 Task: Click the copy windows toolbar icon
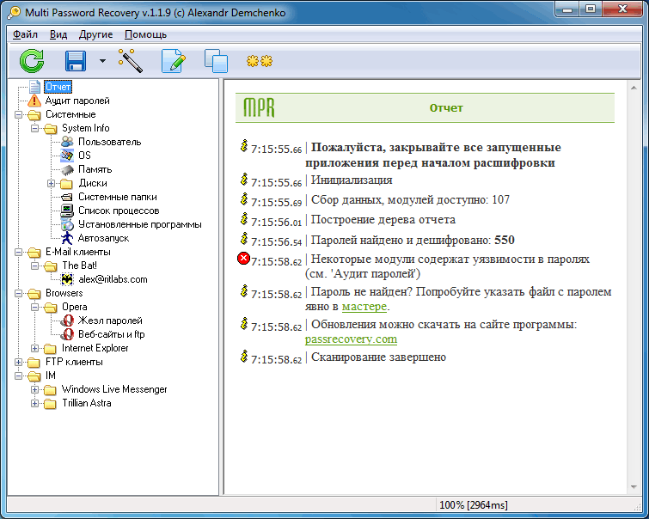click(x=216, y=61)
